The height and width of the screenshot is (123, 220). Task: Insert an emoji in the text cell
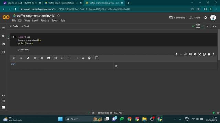point(90,58)
